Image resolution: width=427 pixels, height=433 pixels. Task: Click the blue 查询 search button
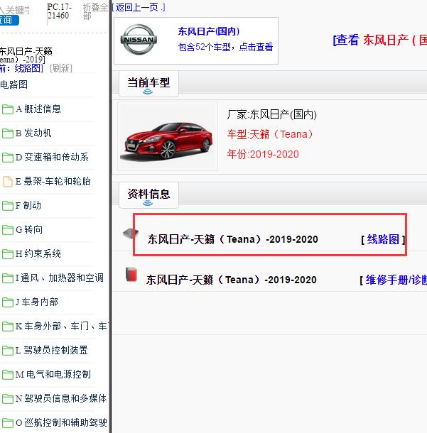(x=9, y=20)
